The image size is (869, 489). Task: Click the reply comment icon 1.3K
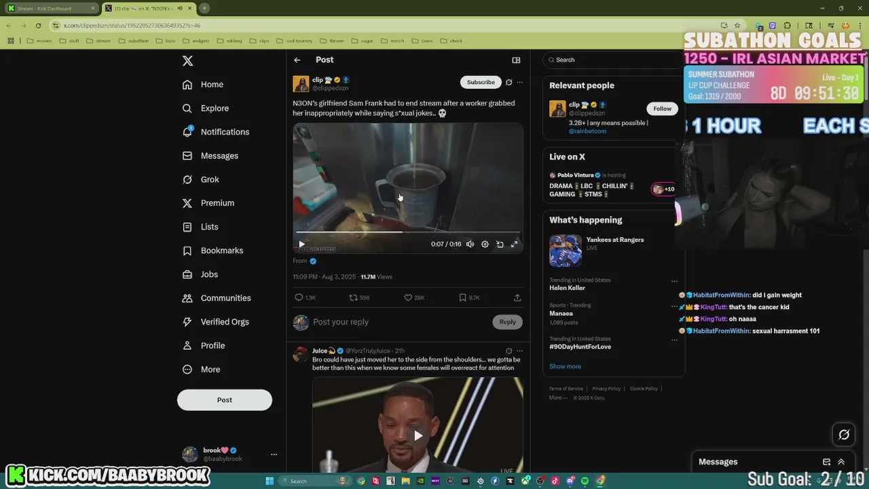pyautogui.click(x=299, y=297)
